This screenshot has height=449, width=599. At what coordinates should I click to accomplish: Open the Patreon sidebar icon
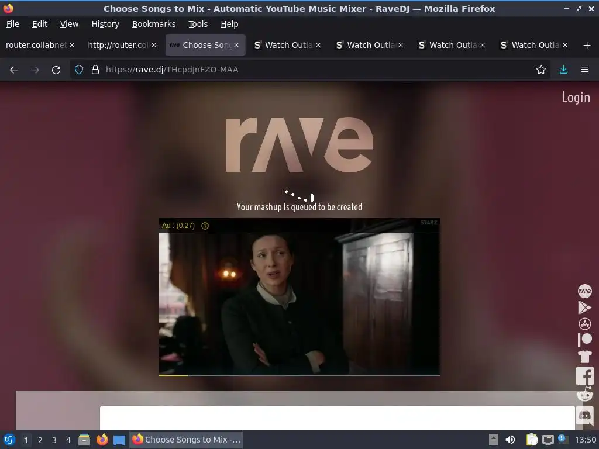click(585, 340)
